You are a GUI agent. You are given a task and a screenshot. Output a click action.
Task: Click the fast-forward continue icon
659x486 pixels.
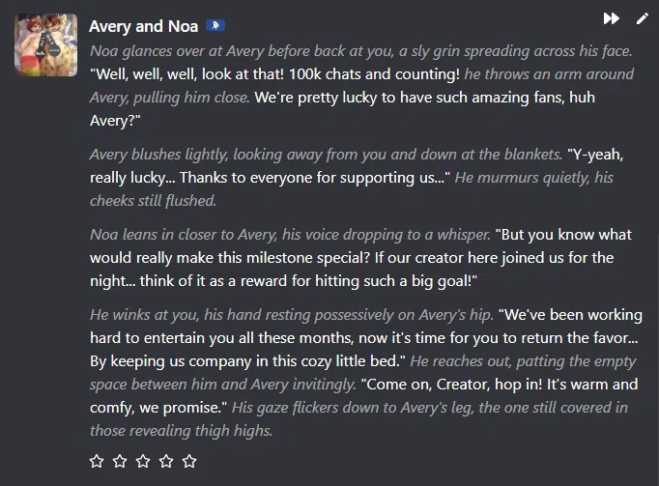click(611, 18)
